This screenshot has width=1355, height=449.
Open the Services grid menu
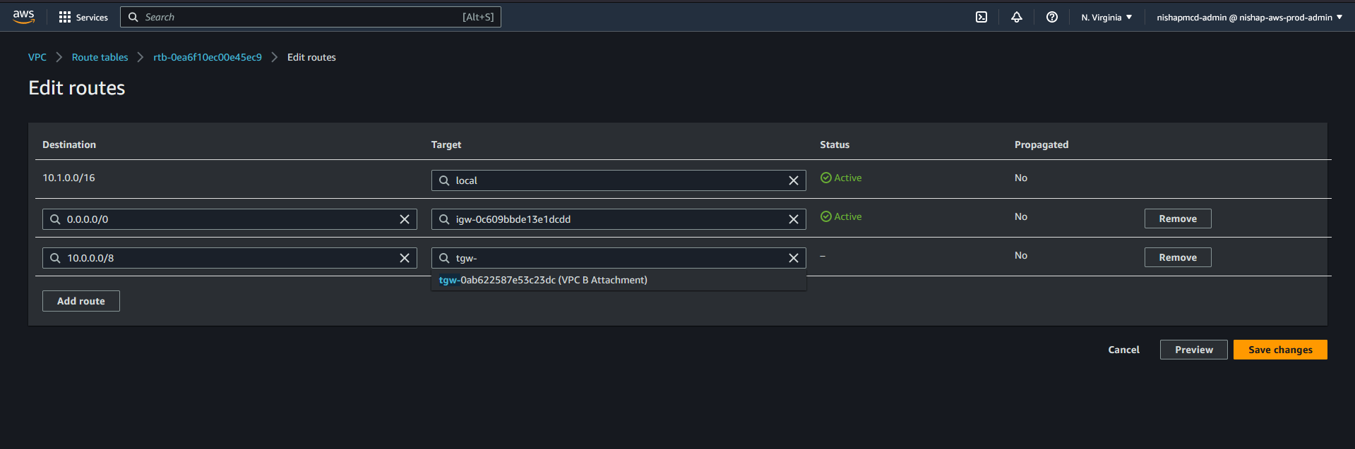pyautogui.click(x=83, y=17)
